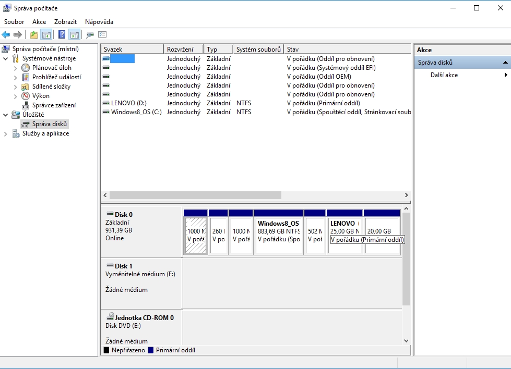Collapse the Správa disků actions header
The width and height of the screenshot is (511, 369).
click(x=505, y=63)
